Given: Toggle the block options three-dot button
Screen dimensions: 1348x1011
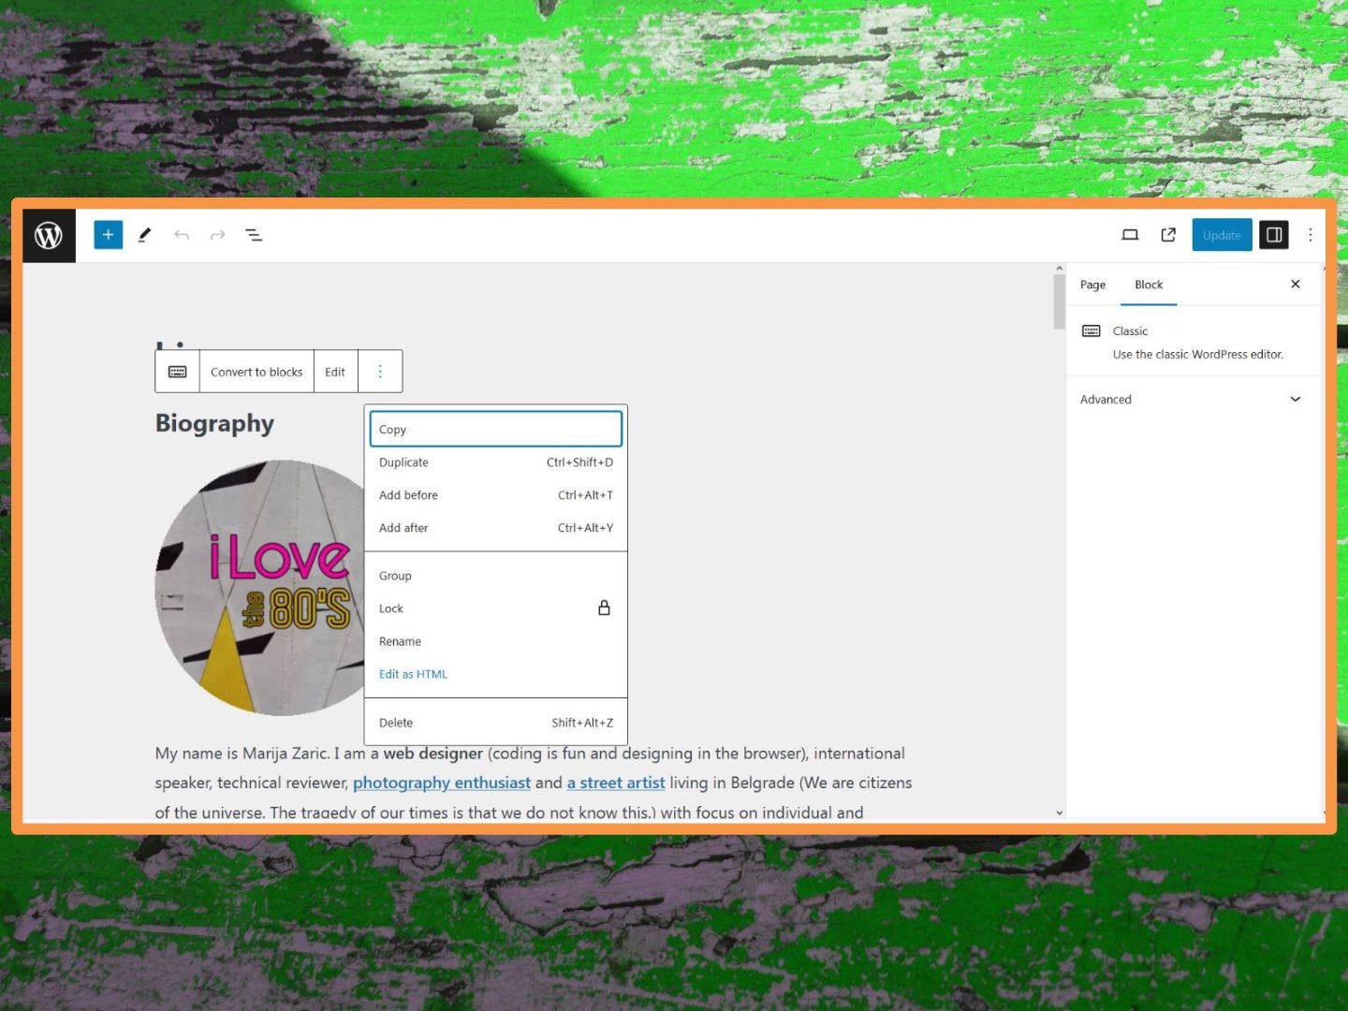Looking at the screenshot, I should tap(380, 372).
